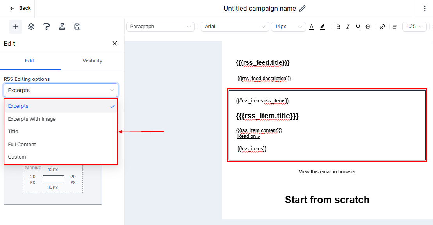Click the {{{rss_item.title}}} heading
Screen dimensions: 433x225
267,116
